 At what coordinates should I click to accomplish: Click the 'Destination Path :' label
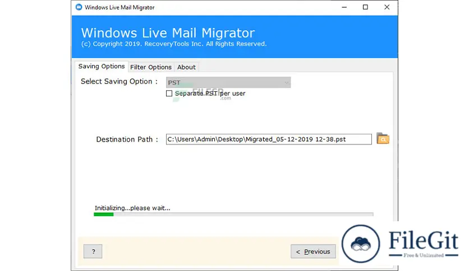pos(127,139)
